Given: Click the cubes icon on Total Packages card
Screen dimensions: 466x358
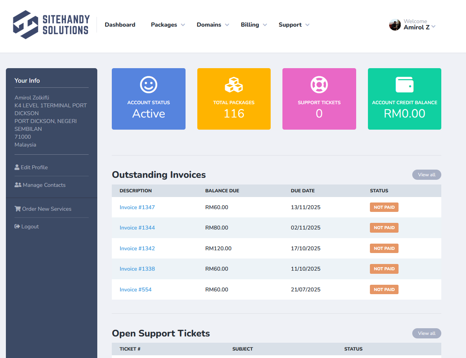Looking at the screenshot, I should [x=234, y=84].
